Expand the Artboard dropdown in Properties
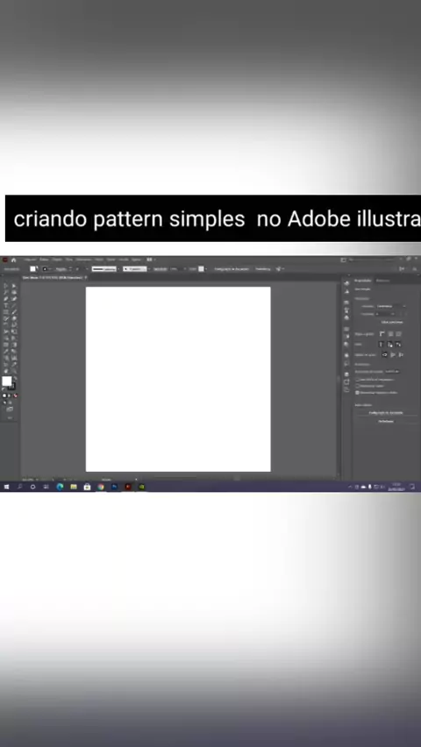The height and width of the screenshot is (747, 421). pyautogui.click(x=386, y=314)
